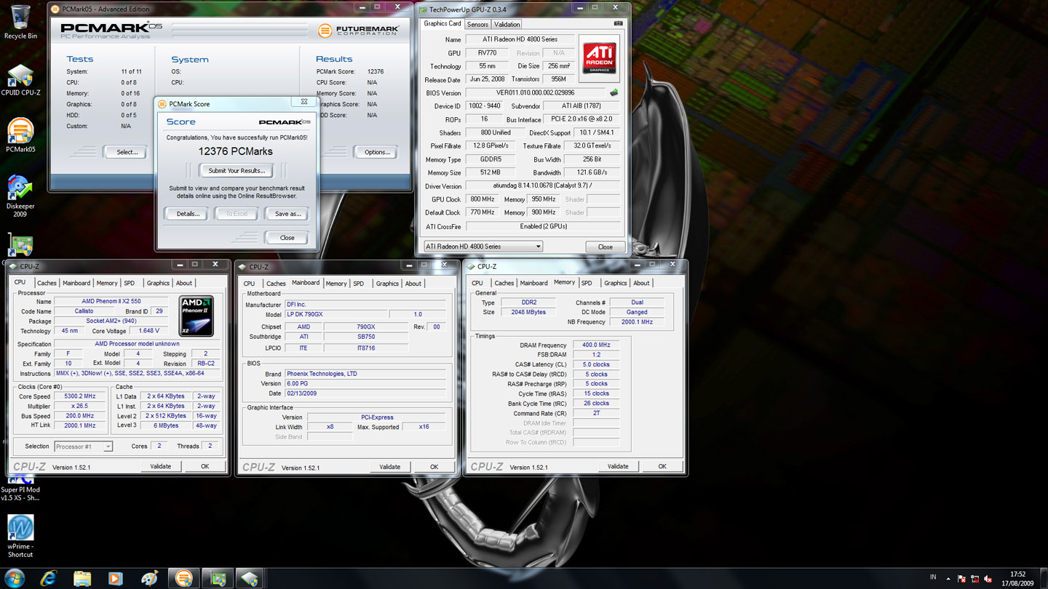The image size is (1048, 589).
Task: Click the mainboard model LP DK 790GX
Action: [x=336, y=314]
